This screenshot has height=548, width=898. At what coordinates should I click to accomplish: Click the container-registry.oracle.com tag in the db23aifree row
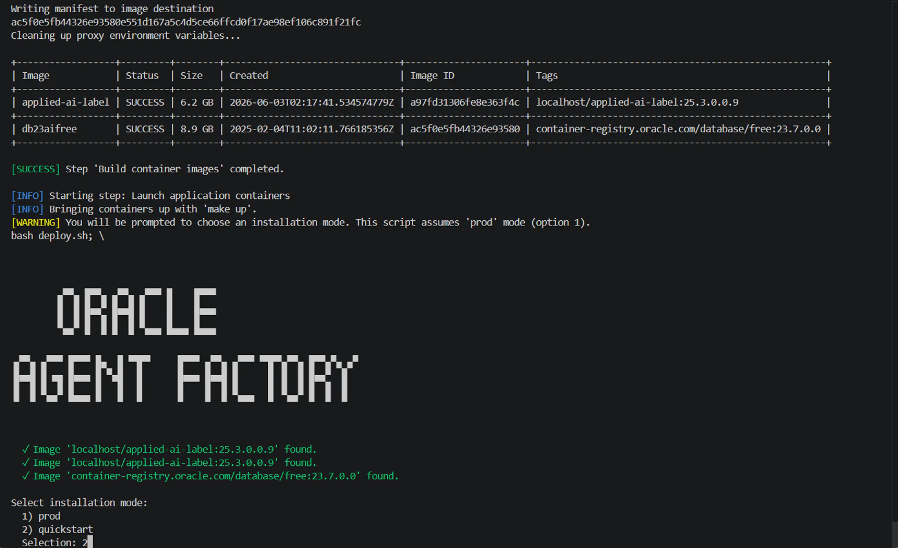[x=678, y=128]
